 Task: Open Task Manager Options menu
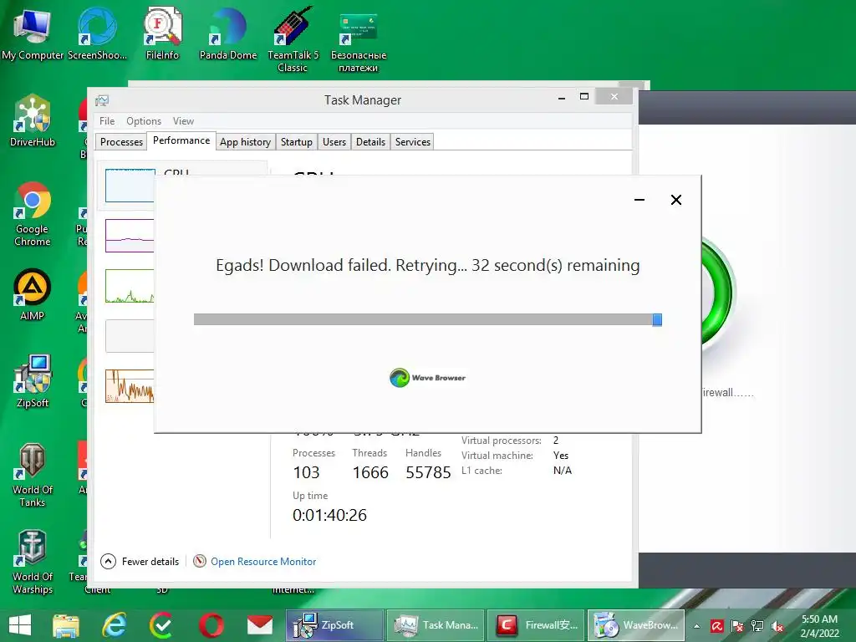click(144, 121)
